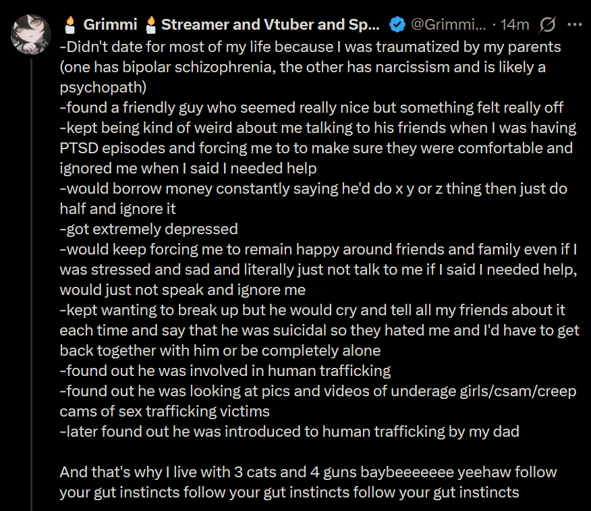Click the 14m post timestamp
591x511 pixels.
point(515,25)
